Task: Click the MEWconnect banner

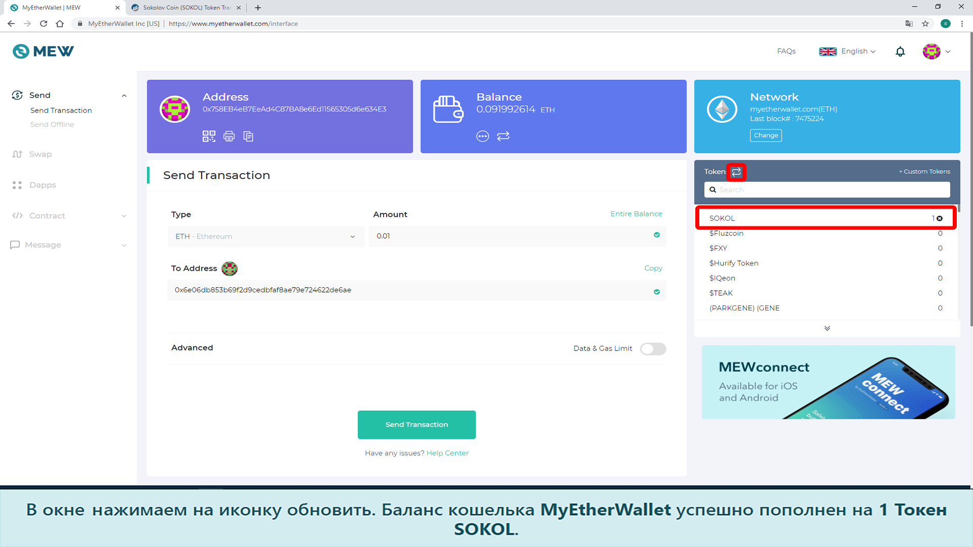Action: (x=828, y=382)
